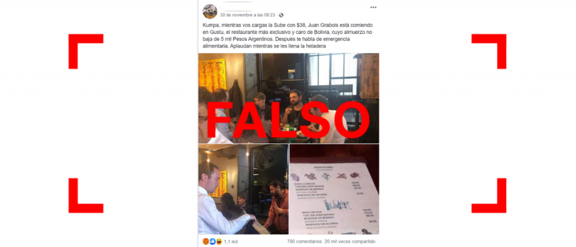Click the angry reaction emoji
576x247 pixels.
pos(205,241)
